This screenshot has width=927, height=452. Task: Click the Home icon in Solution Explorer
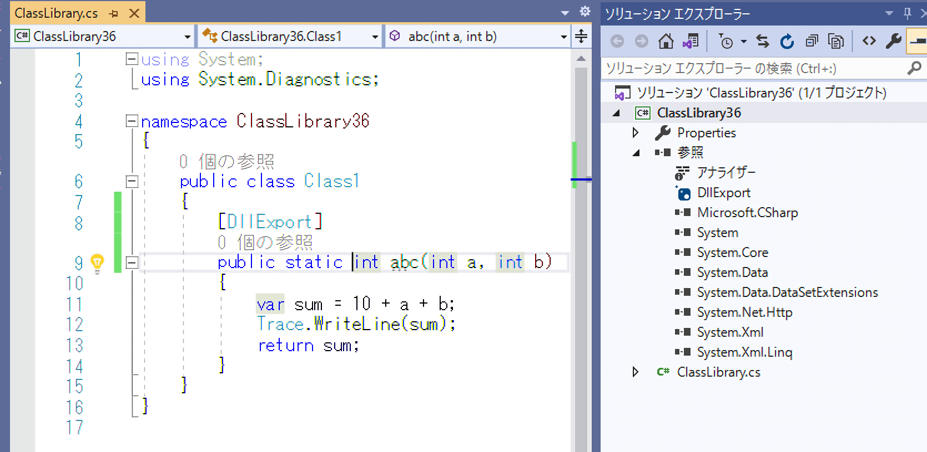(666, 41)
